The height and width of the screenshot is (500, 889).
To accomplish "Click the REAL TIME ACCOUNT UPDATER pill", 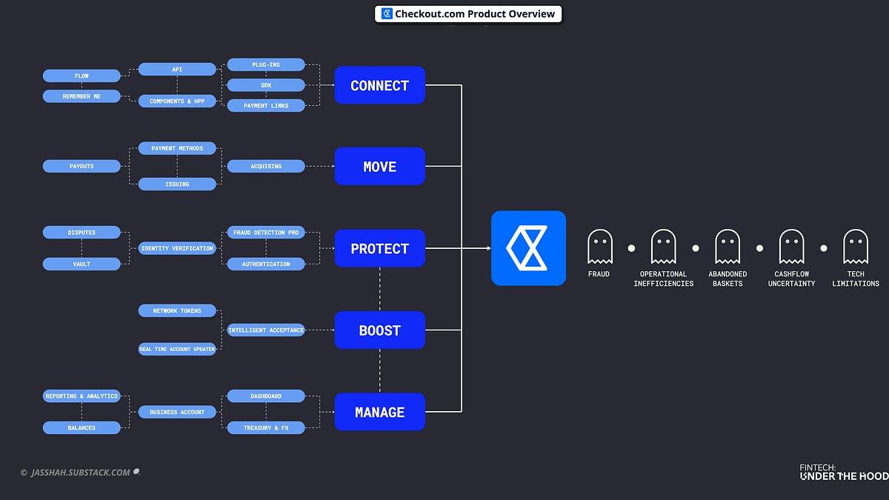I will pos(177,349).
